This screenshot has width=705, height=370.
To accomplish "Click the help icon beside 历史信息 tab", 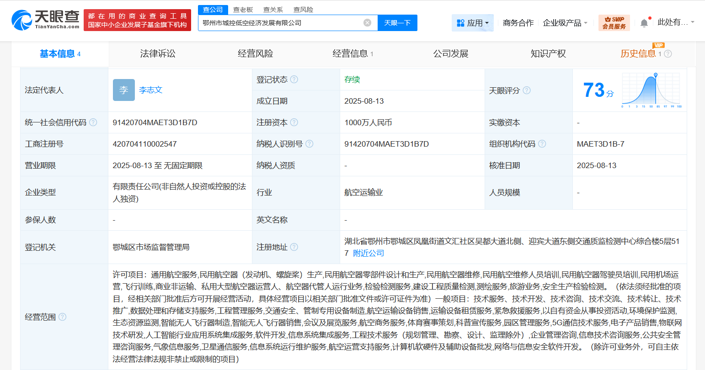I will click(x=668, y=54).
